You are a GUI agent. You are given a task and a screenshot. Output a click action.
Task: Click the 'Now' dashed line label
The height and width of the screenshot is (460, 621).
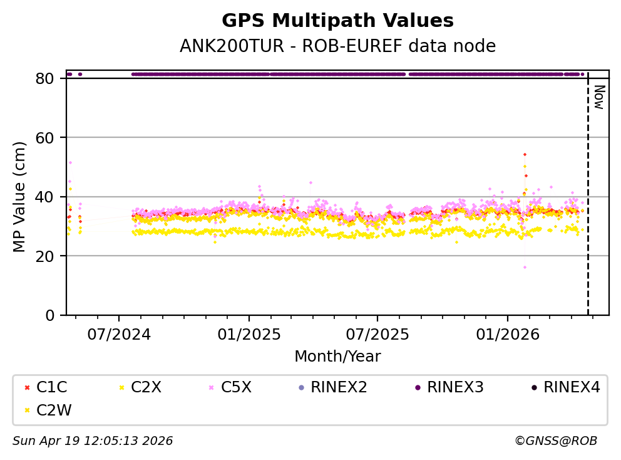coord(598,97)
